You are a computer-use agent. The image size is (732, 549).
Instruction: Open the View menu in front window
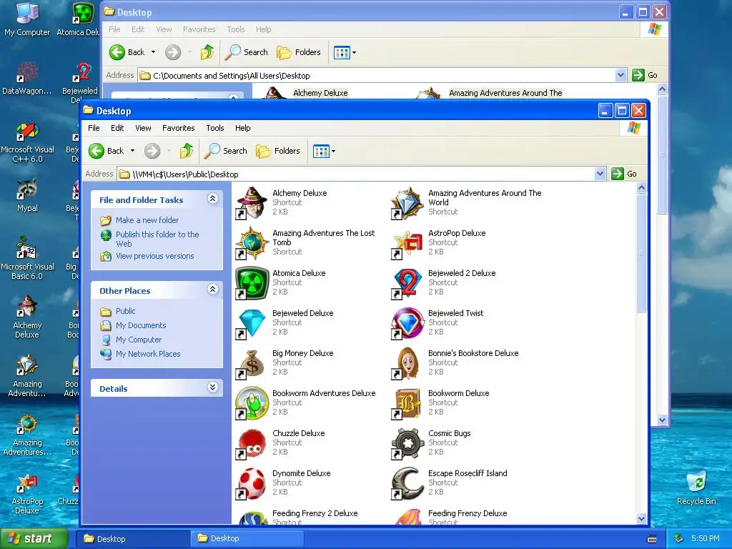point(143,128)
